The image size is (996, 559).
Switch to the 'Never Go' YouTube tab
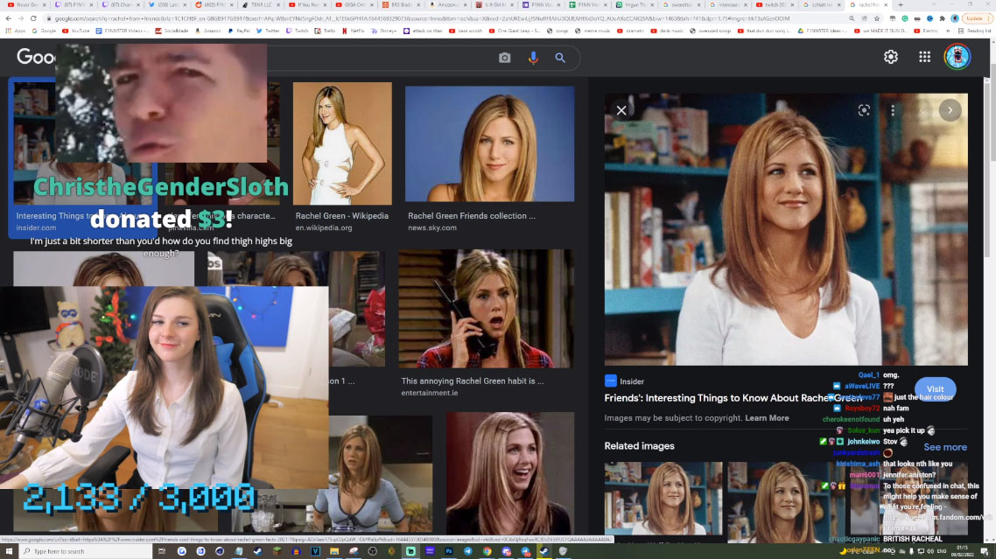point(25,4)
